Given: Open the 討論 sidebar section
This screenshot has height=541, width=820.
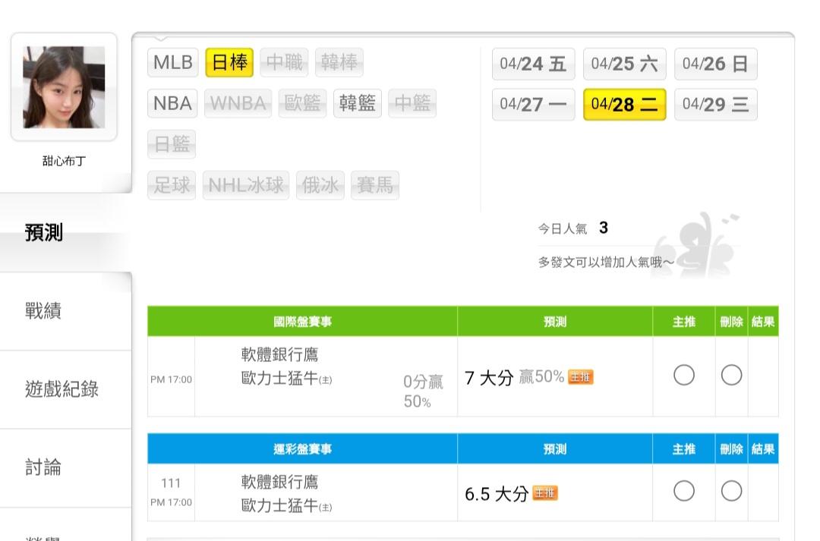Looking at the screenshot, I should coord(43,468).
